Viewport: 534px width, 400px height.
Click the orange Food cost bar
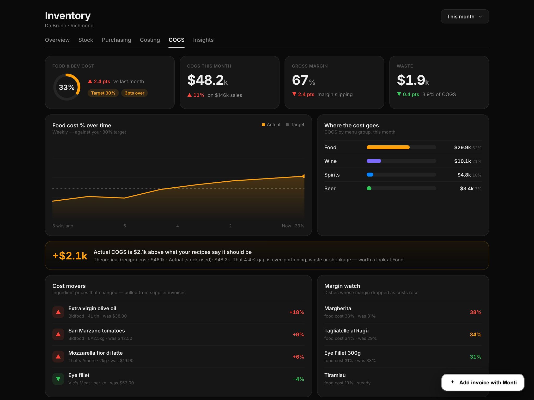click(x=388, y=147)
